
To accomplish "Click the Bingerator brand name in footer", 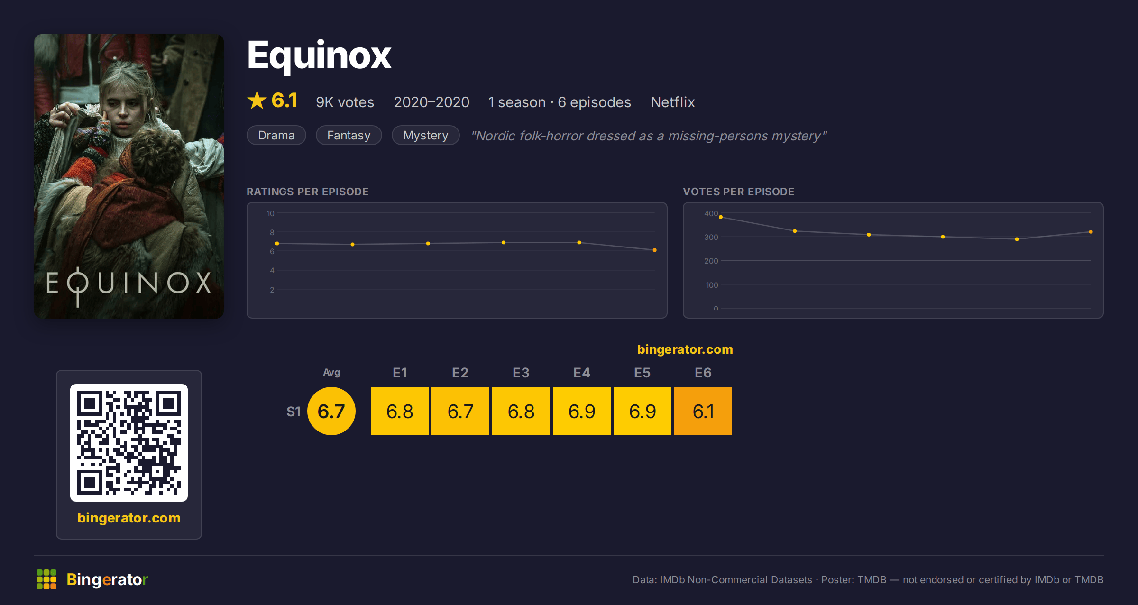I will point(107,579).
